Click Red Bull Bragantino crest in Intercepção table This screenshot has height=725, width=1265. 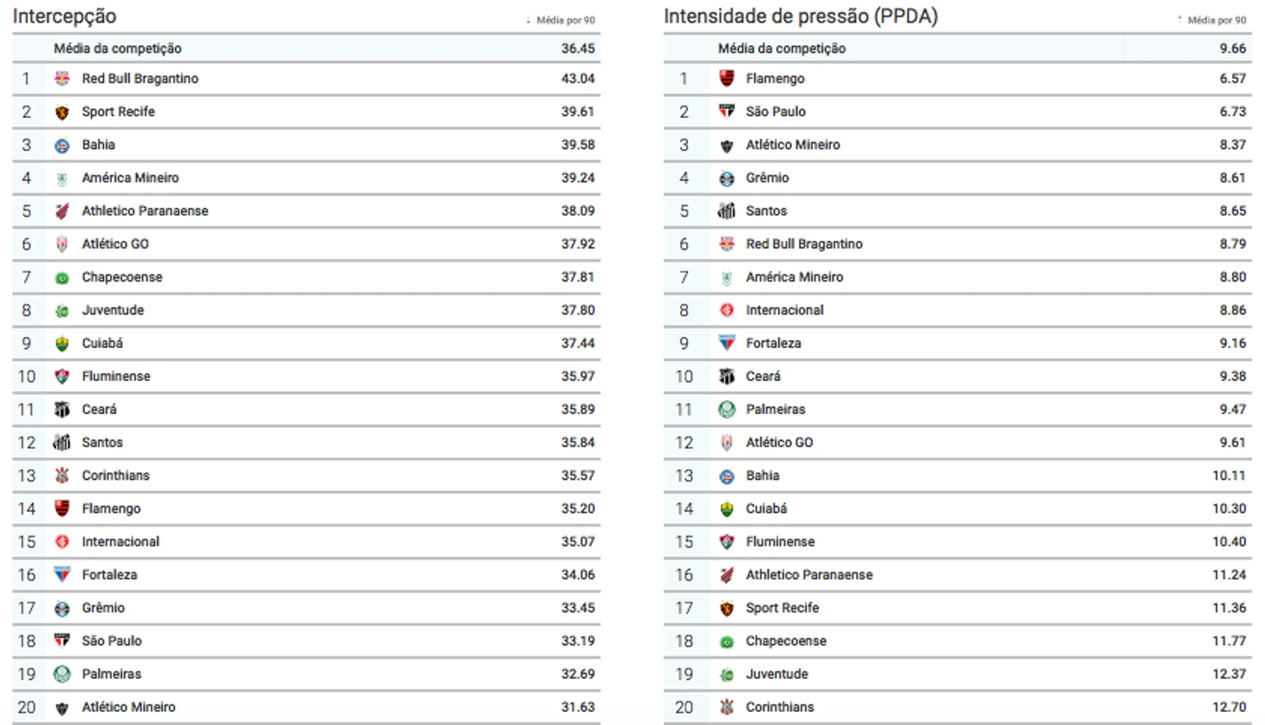pyautogui.click(x=62, y=79)
